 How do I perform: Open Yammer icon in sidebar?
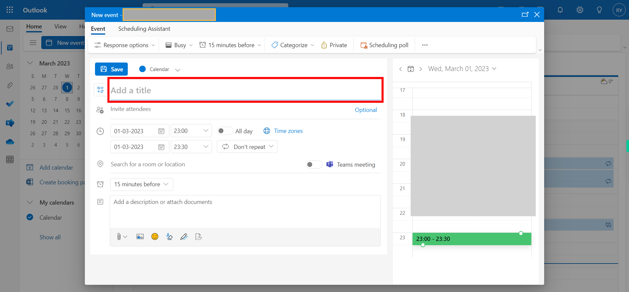pos(10,123)
